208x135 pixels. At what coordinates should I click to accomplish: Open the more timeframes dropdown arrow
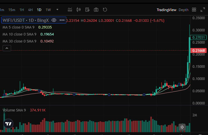[57, 10]
